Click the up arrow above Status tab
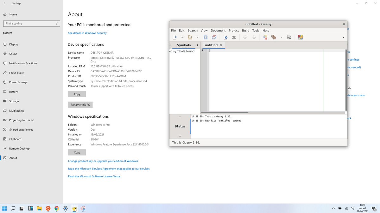 tap(180, 117)
